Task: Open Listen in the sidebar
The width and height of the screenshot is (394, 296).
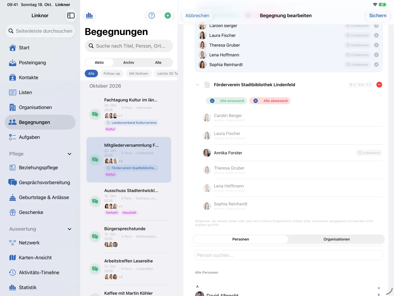Action: coord(40,92)
